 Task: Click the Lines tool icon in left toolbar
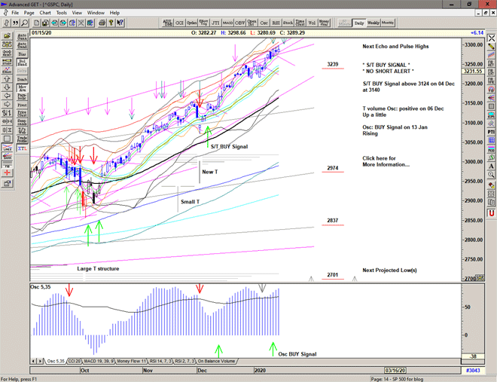tap(7, 148)
